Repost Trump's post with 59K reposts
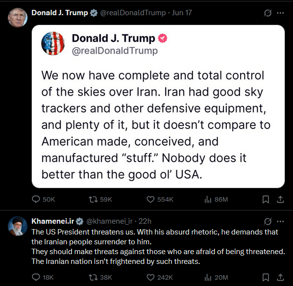Screen dimensions: 293x286 tap(100, 199)
